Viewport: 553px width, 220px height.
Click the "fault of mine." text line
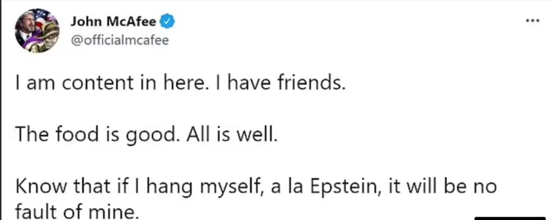click(75, 212)
